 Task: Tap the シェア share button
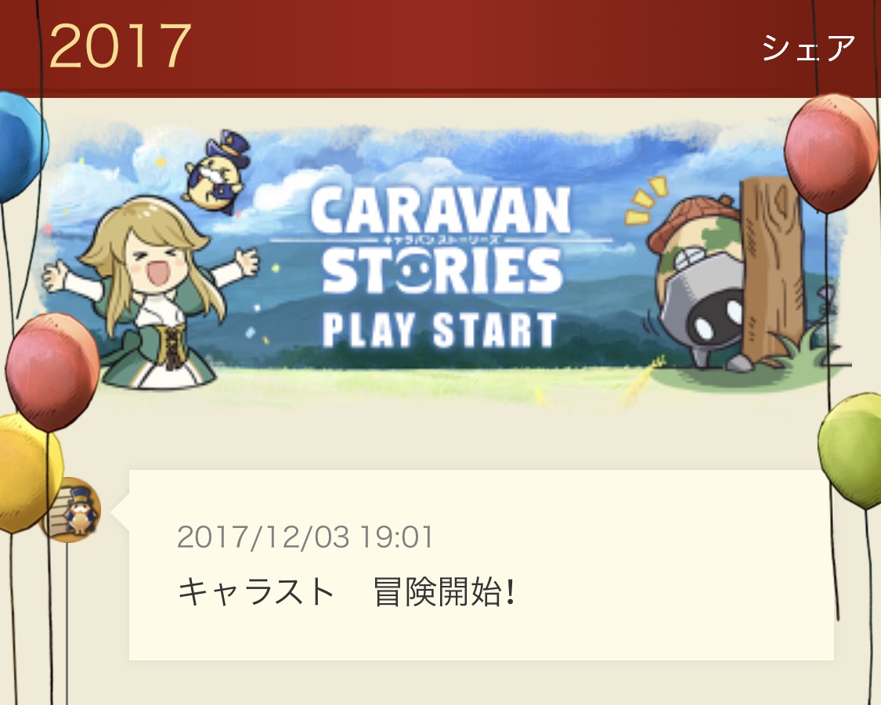coord(808,48)
